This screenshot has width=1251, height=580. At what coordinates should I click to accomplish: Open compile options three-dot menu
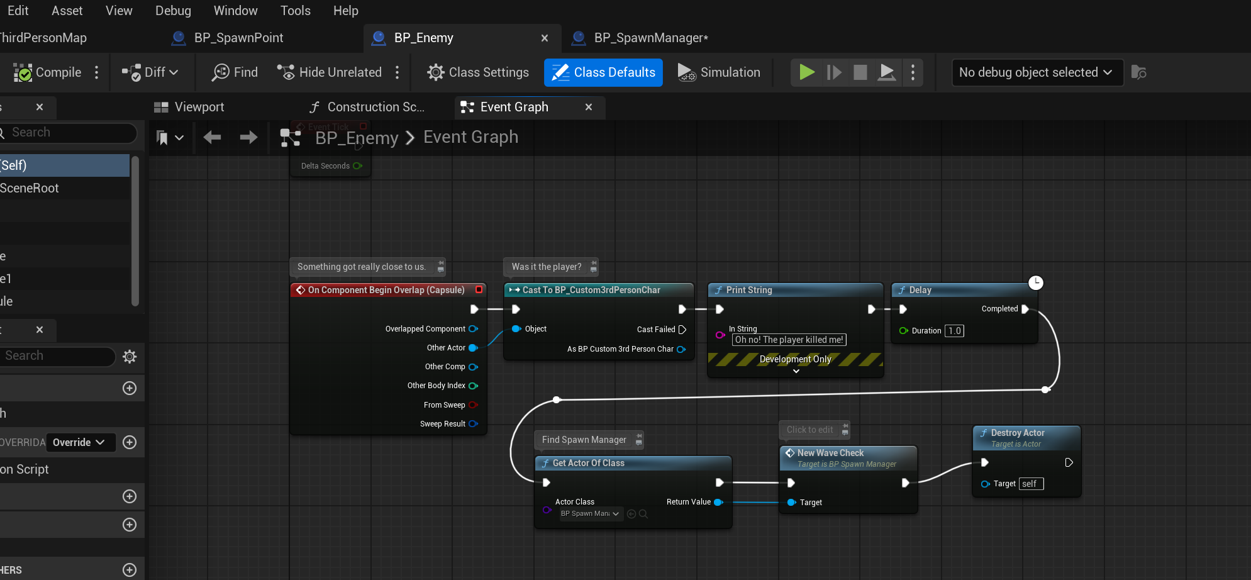pos(96,72)
